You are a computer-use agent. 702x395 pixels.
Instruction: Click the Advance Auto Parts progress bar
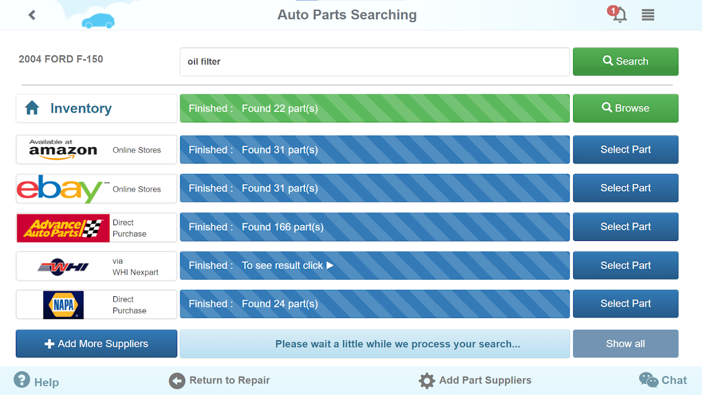(x=374, y=227)
